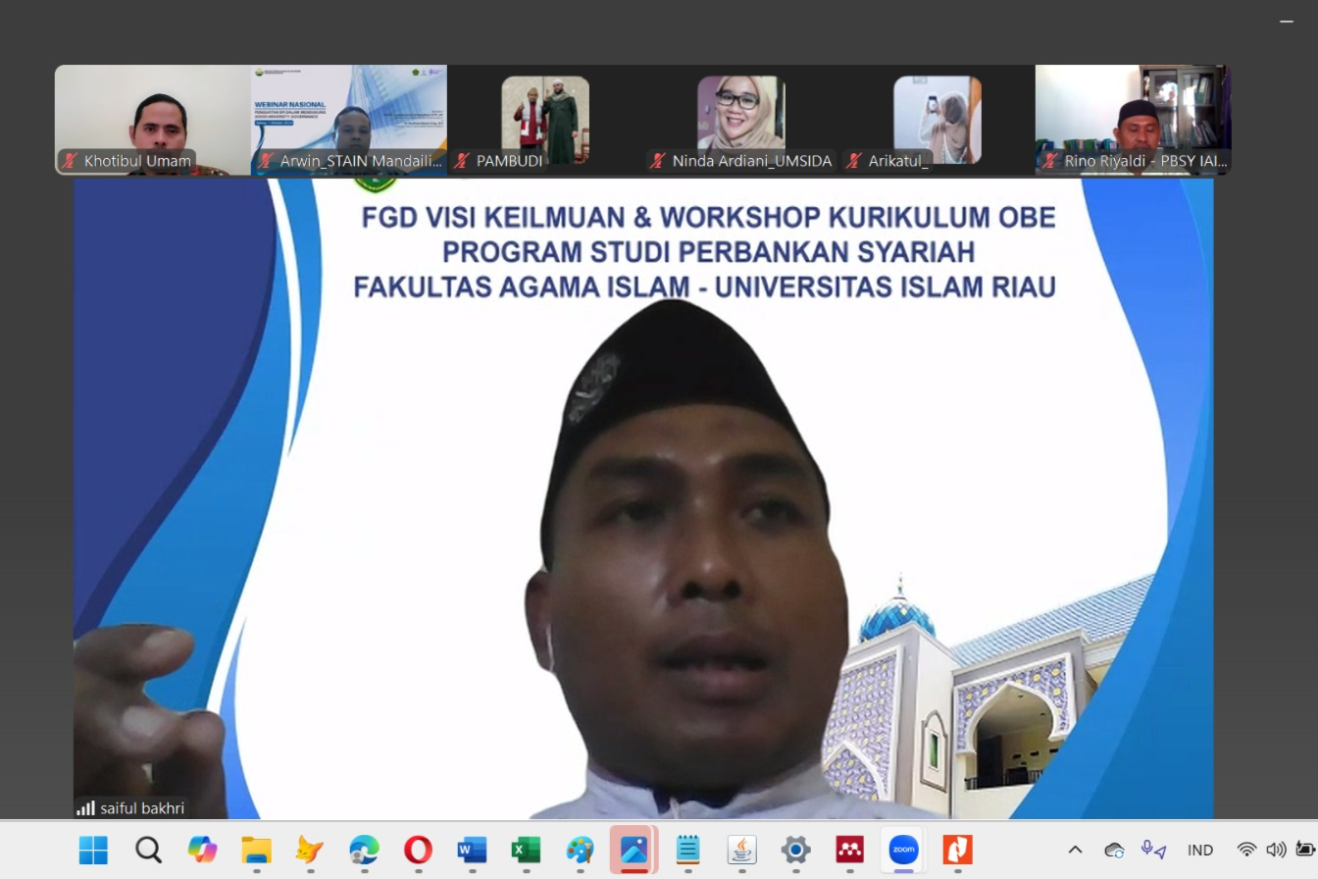The height and width of the screenshot is (879, 1318).
Task: Open Microsoft Excel from the taskbar
Action: pyautogui.click(x=525, y=850)
